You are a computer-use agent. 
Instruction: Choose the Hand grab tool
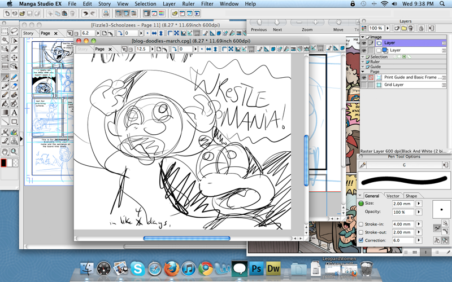click(x=5, y=151)
